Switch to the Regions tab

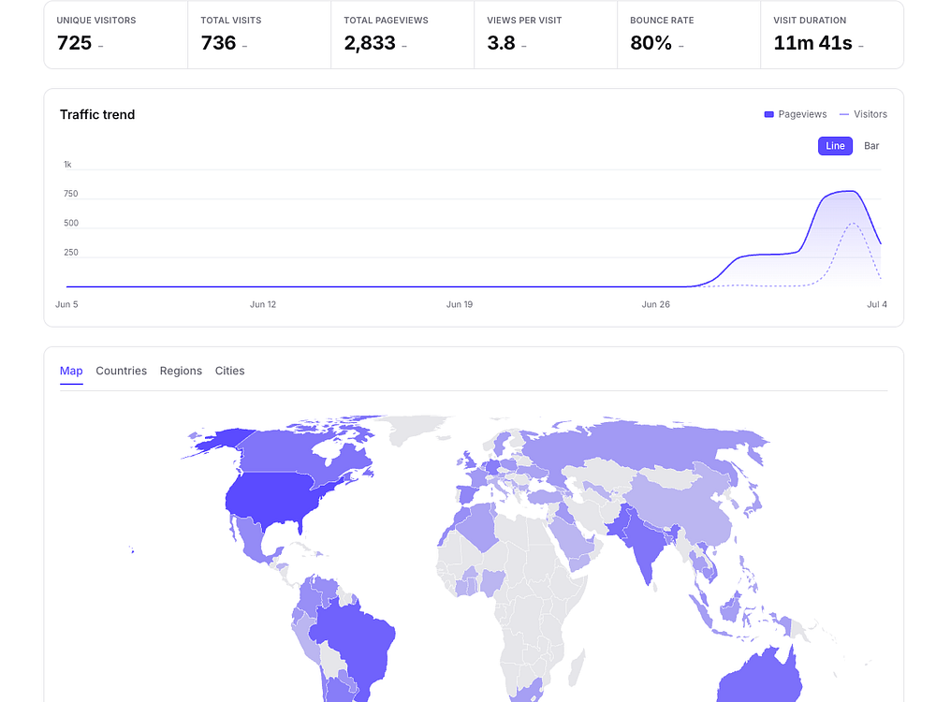181,371
